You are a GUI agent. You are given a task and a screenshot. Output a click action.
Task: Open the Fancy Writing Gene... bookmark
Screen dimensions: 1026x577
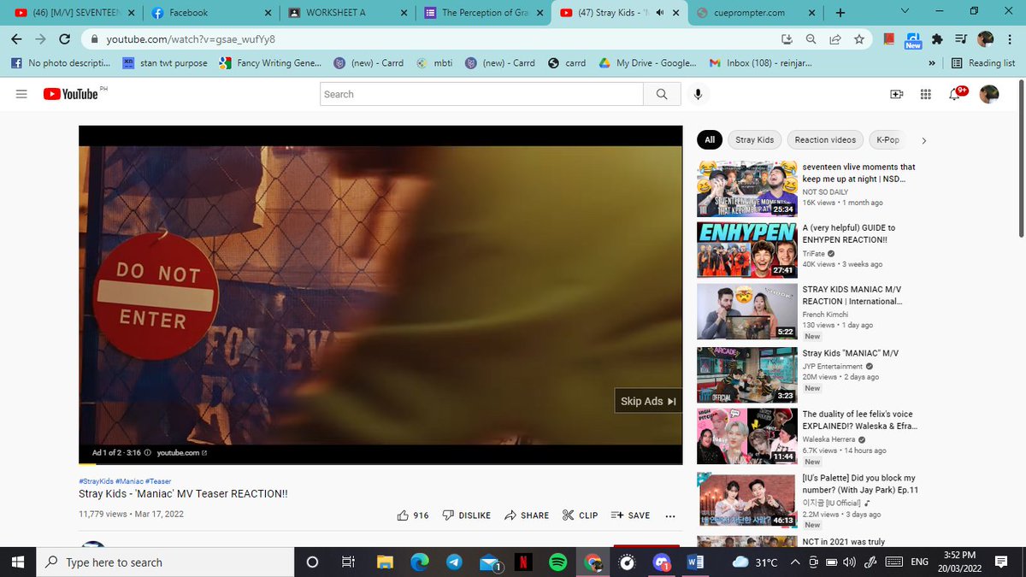pos(271,62)
